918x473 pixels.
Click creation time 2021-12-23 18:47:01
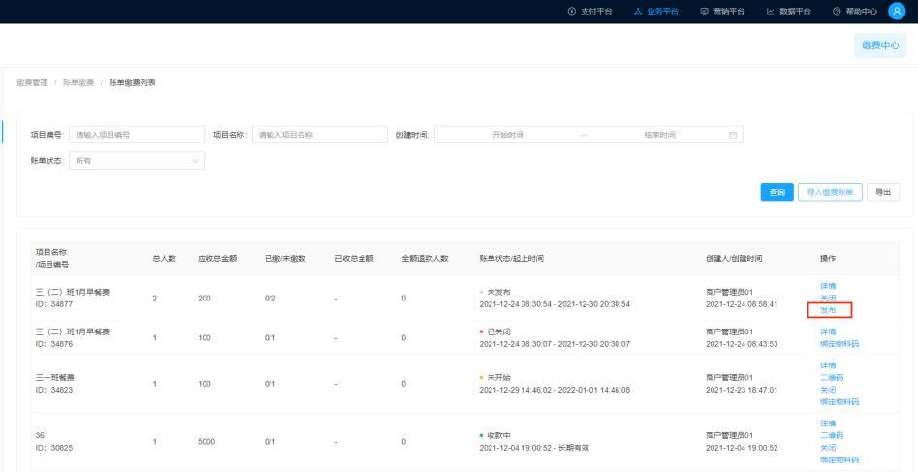pyautogui.click(x=742, y=390)
